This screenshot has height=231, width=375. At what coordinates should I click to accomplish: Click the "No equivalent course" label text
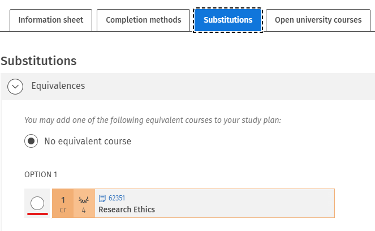pos(88,141)
